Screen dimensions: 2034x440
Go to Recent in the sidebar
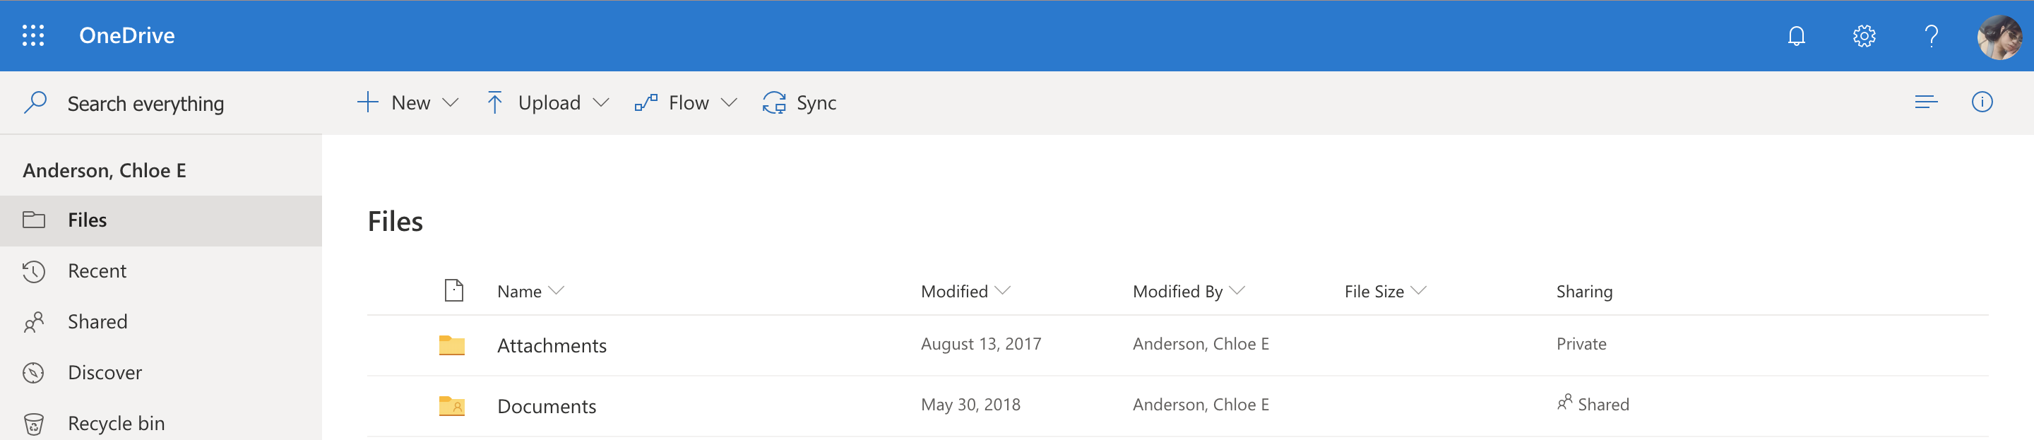[97, 271]
